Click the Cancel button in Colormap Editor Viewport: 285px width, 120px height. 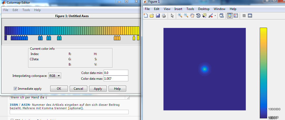78,89
